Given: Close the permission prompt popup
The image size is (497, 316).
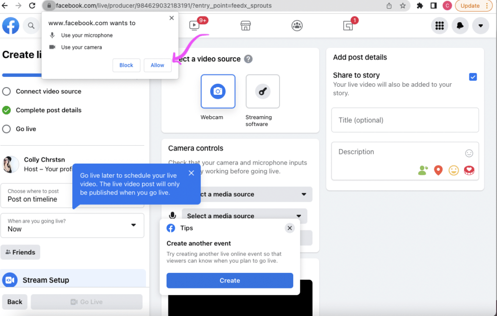Looking at the screenshot, I should pyautogui.click(x=171, y=18).
